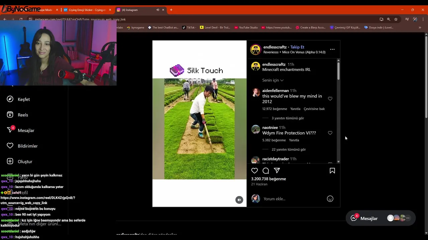This screenshot has height=240, width=428.
Task: Share reel with paper plane icon
Action: [277, 171]
